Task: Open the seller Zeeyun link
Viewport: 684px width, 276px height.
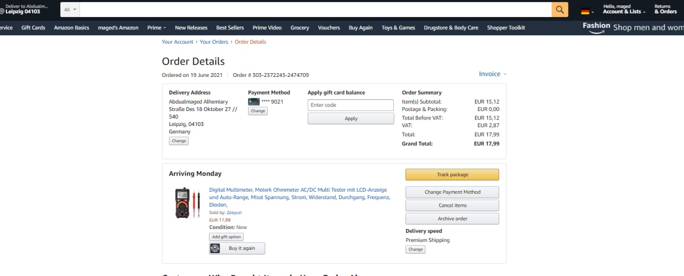Action: (234, 212)
